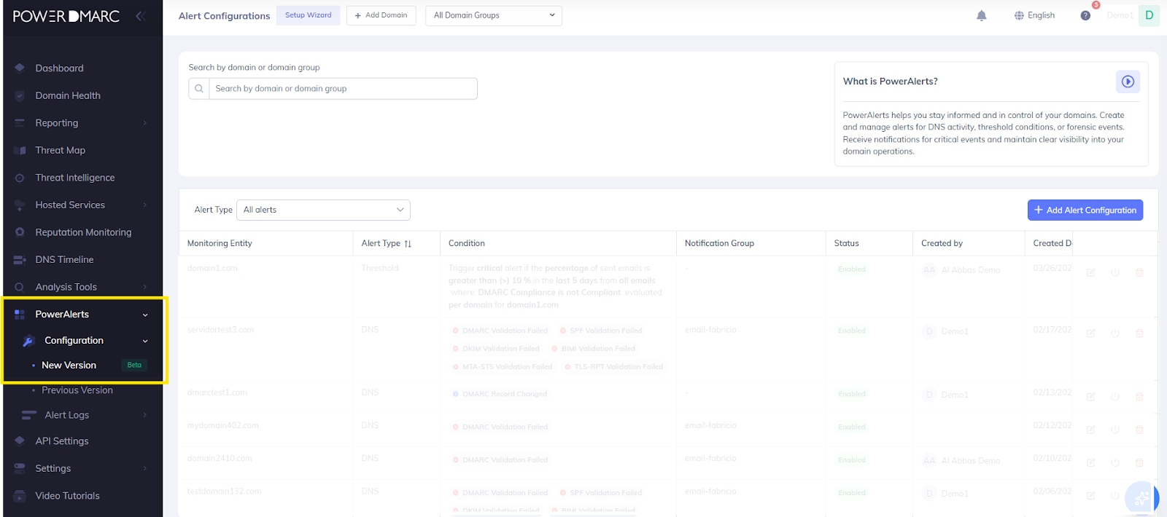Image resolution: width=1167 pixels, height=517 pixels.
Task: Collapse sidebar with double chevron icon
Action: (140, 16)
